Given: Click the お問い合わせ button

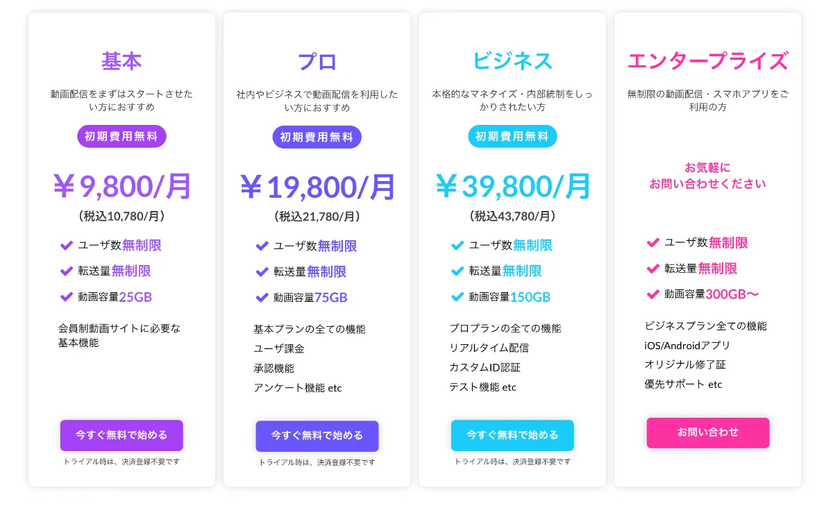Looking at the screenshot, I should pos(707,432).
